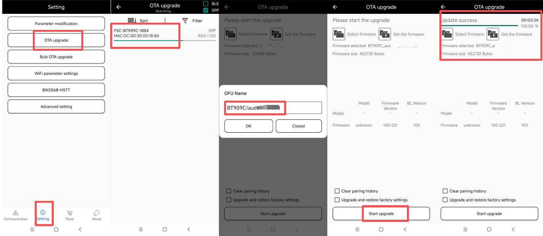Enable the BLE checkbox
Image resolution: width=543 pixels, height=236 pixels.
205,4
